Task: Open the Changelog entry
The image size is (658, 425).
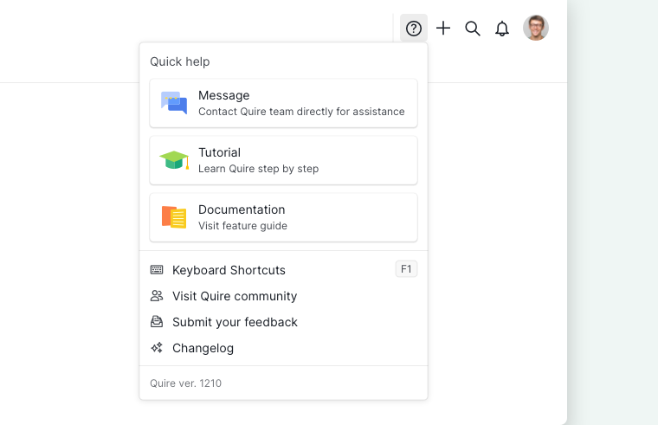Action: [x=284, y=348]
